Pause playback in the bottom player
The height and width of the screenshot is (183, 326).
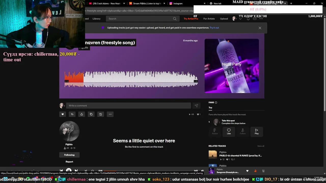click(x=69, y=171)
